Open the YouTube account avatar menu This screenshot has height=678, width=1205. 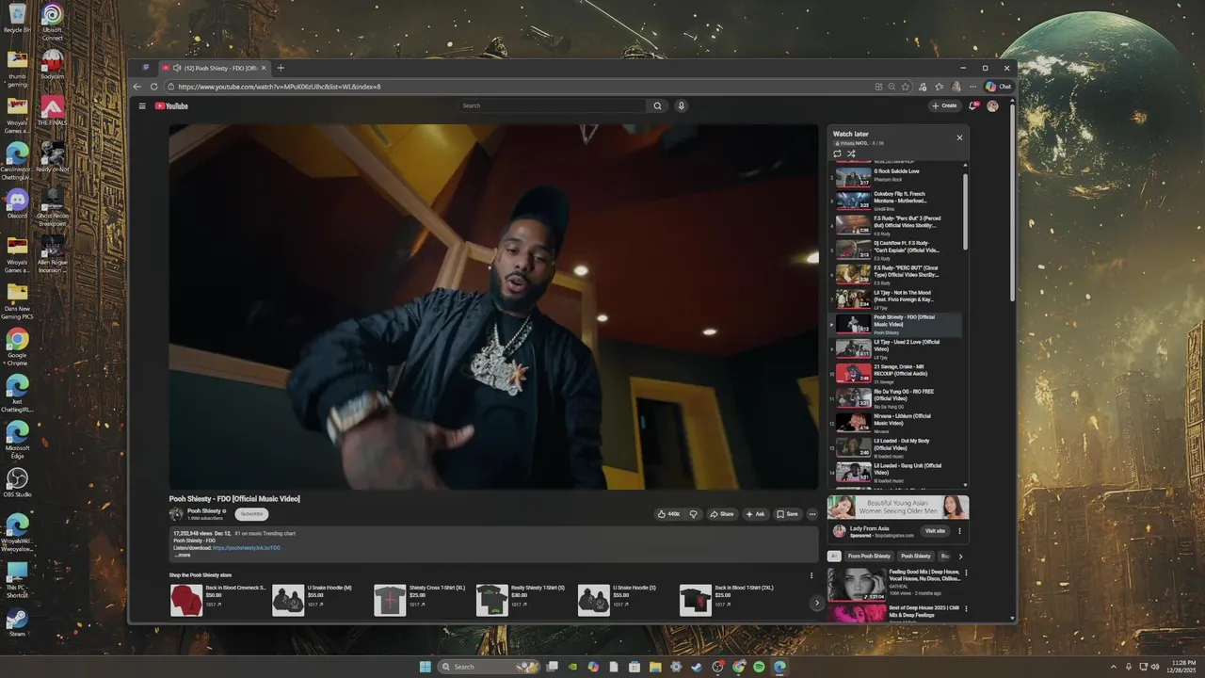click(992, 105)
